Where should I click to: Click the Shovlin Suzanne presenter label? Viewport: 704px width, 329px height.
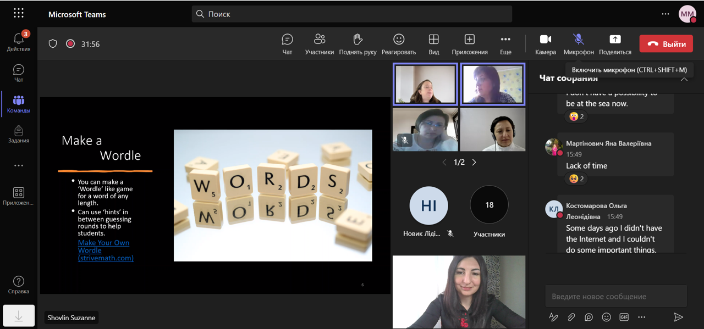pos(71,317)
